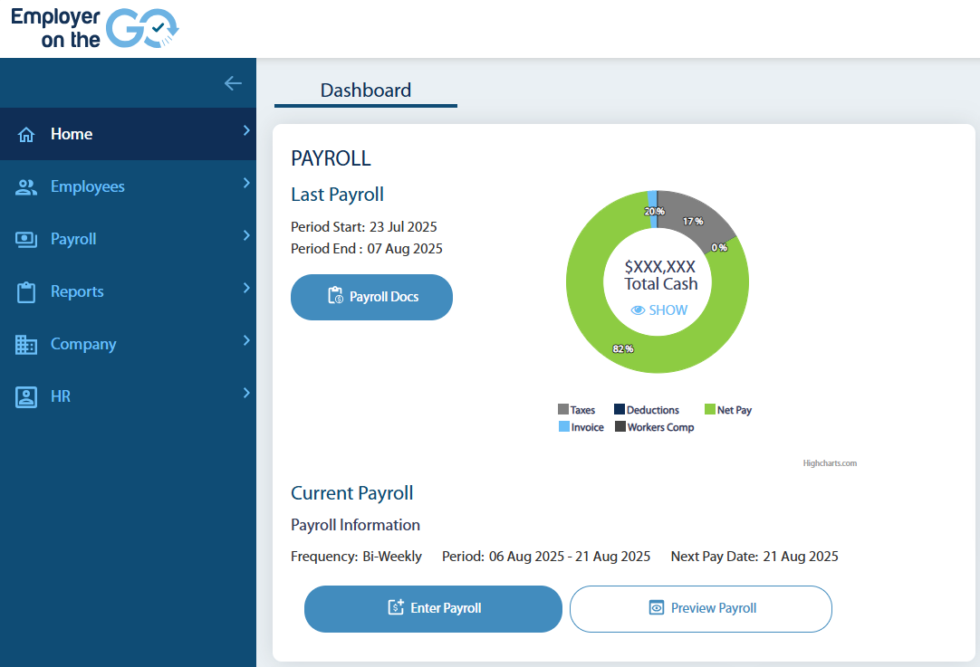The height and width of the screenshot is (667, 980).
Task: Collapse the sidebar with the back arrow
Action: [x=233, y=83]
